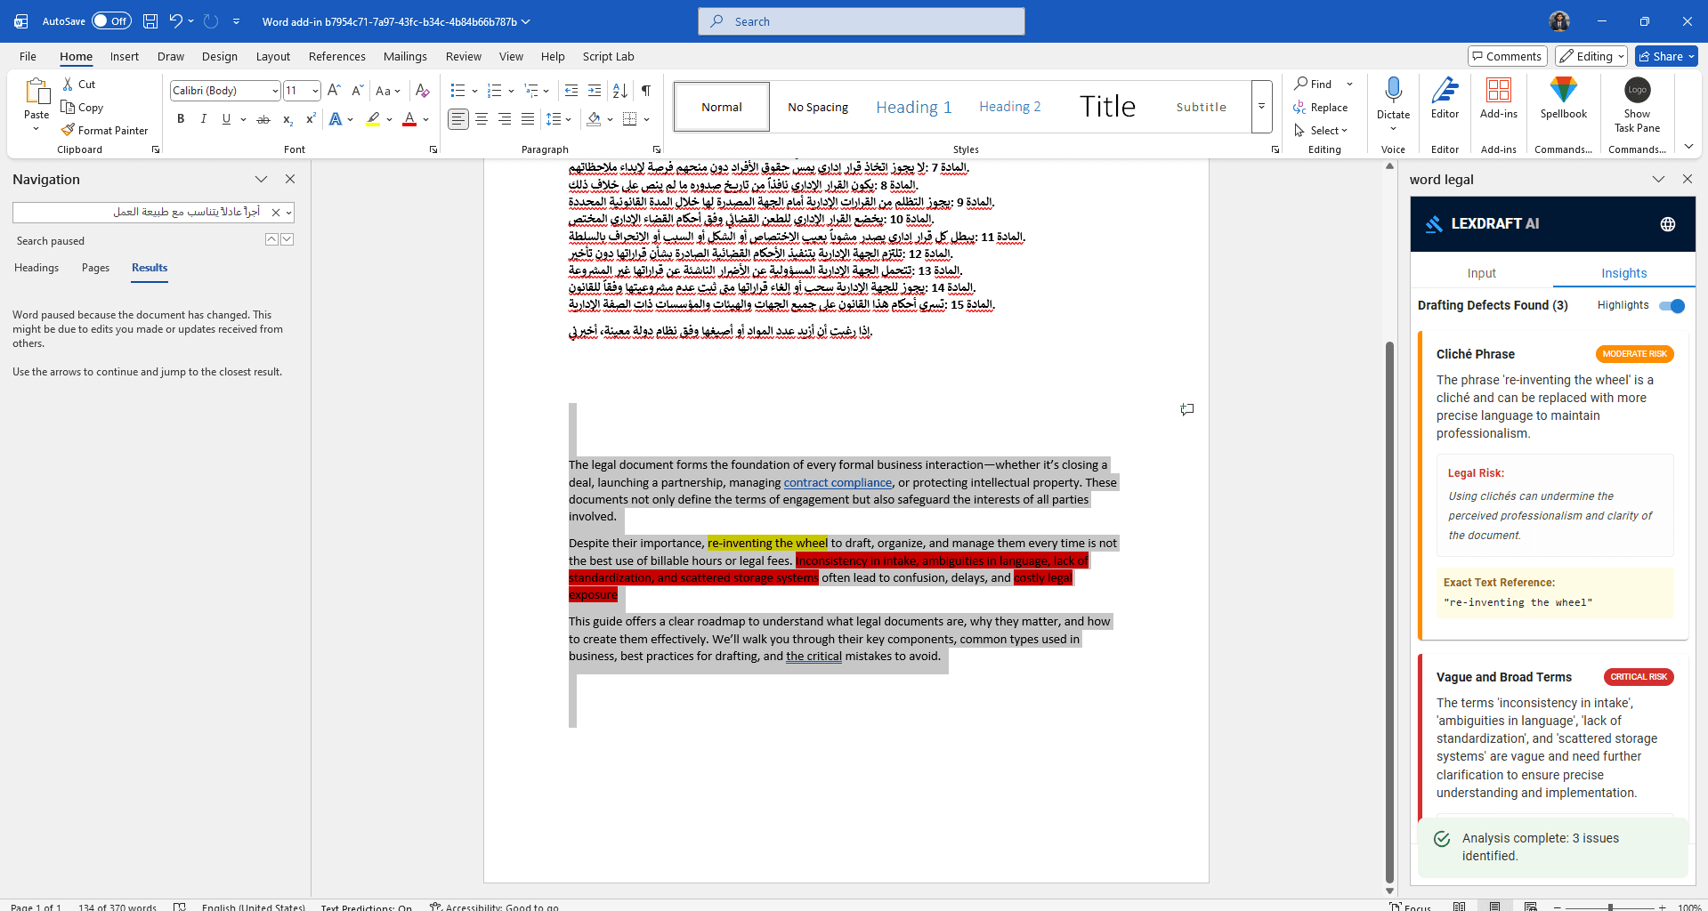
Task: Apply the Title style
Action: [x=1107, y=107]
